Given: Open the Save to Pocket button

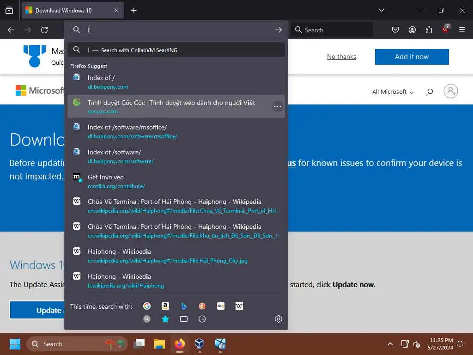Looking at the screenshot, I should coord(395,30).
